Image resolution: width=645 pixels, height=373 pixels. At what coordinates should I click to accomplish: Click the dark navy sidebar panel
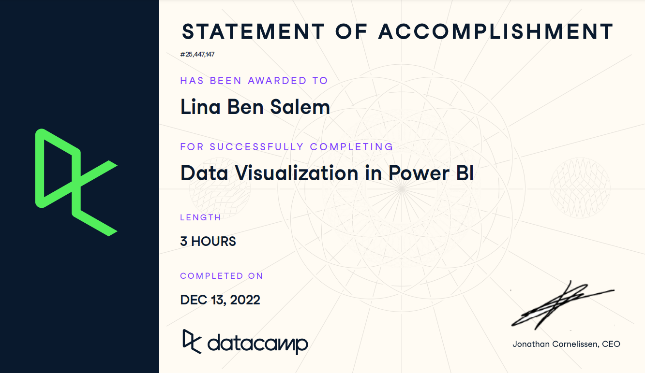[79, 186]
